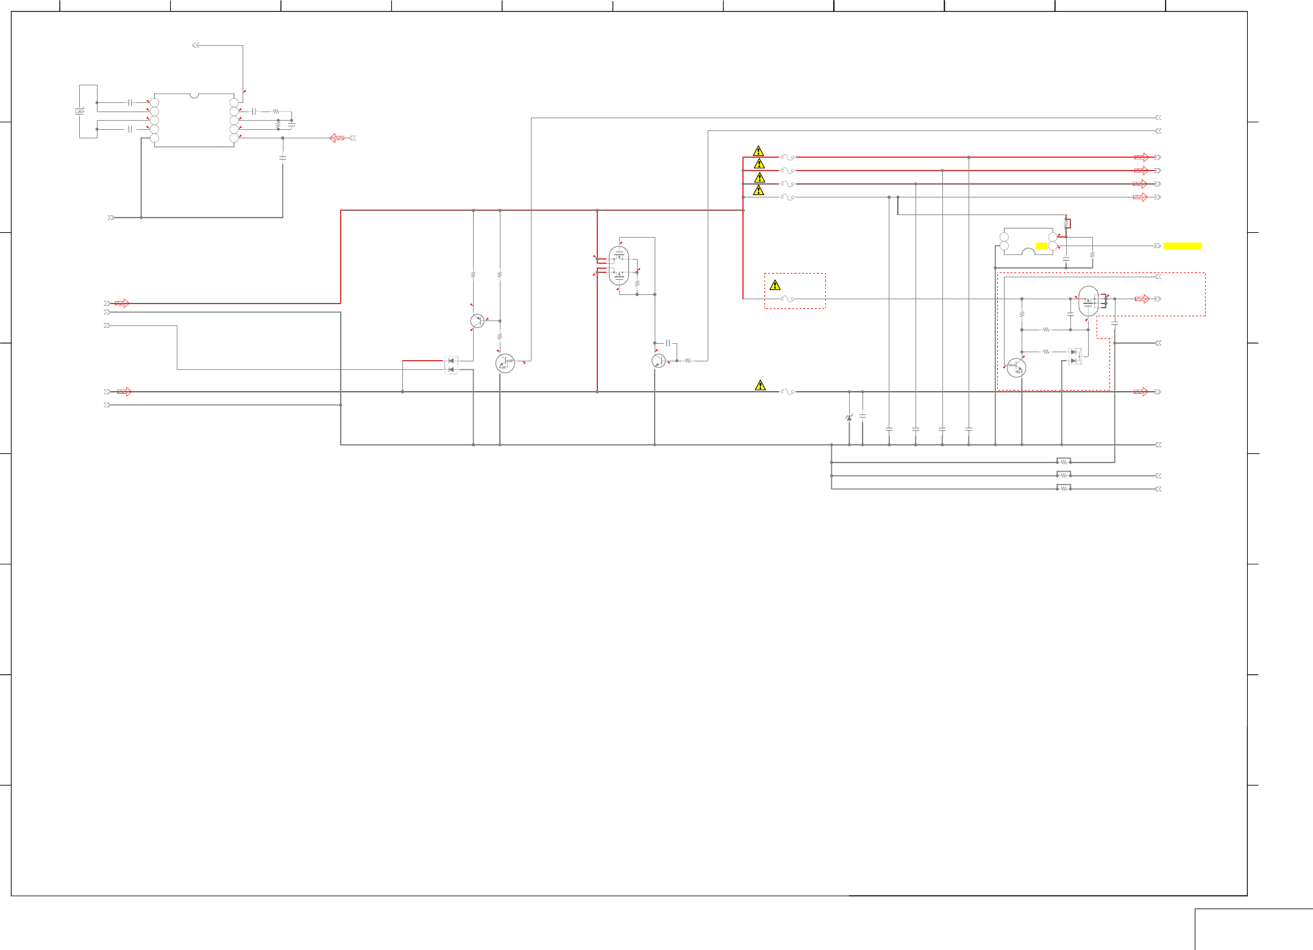Click the Zener diode symbol under the bottom red line

[x=849, y=417]
